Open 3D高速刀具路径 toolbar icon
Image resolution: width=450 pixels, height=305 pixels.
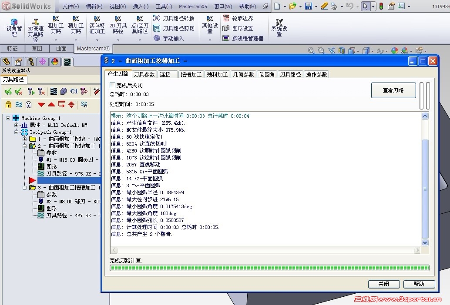(35, 30)
